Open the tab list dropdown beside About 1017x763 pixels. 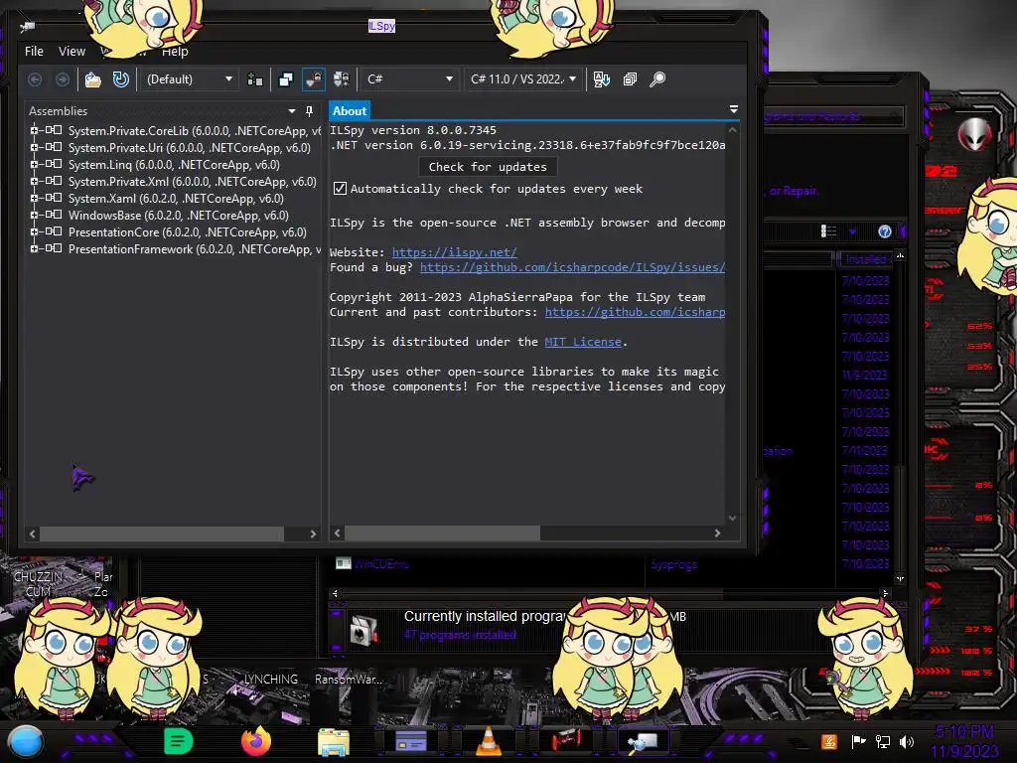tap(734, 109)
